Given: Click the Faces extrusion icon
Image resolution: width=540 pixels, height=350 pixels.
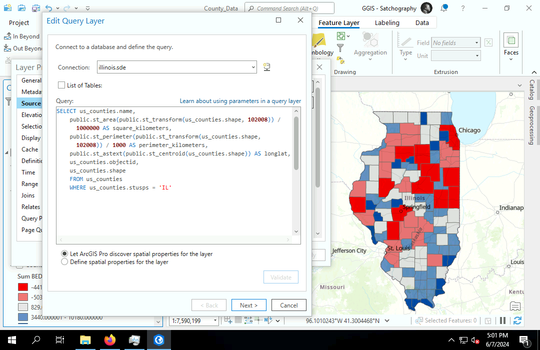Looking at the screenshot, I should click(x=511, y=41).
